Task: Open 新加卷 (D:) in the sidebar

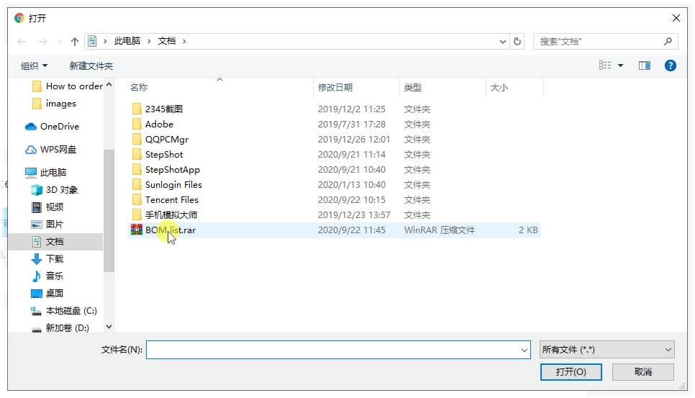Action: tap(60, 328)
